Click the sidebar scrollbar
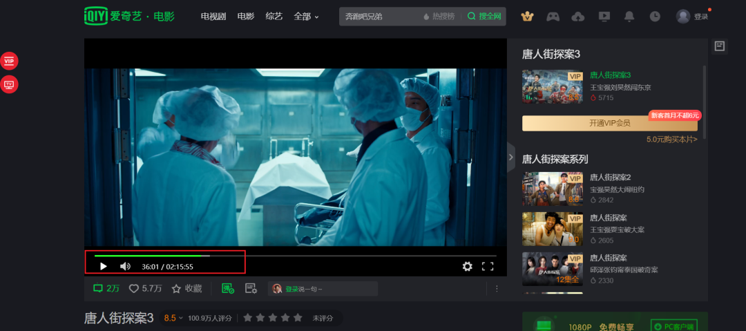Viewport: 746px width, 331px height. pyautogui.click(x=704, y=102)
